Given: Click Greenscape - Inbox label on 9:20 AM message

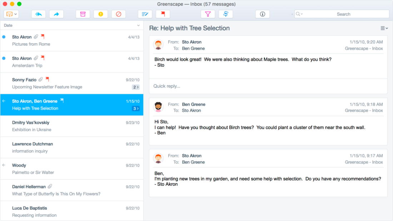Looking at the screenshot, I should pyautogui.click(x=364, y=48).
